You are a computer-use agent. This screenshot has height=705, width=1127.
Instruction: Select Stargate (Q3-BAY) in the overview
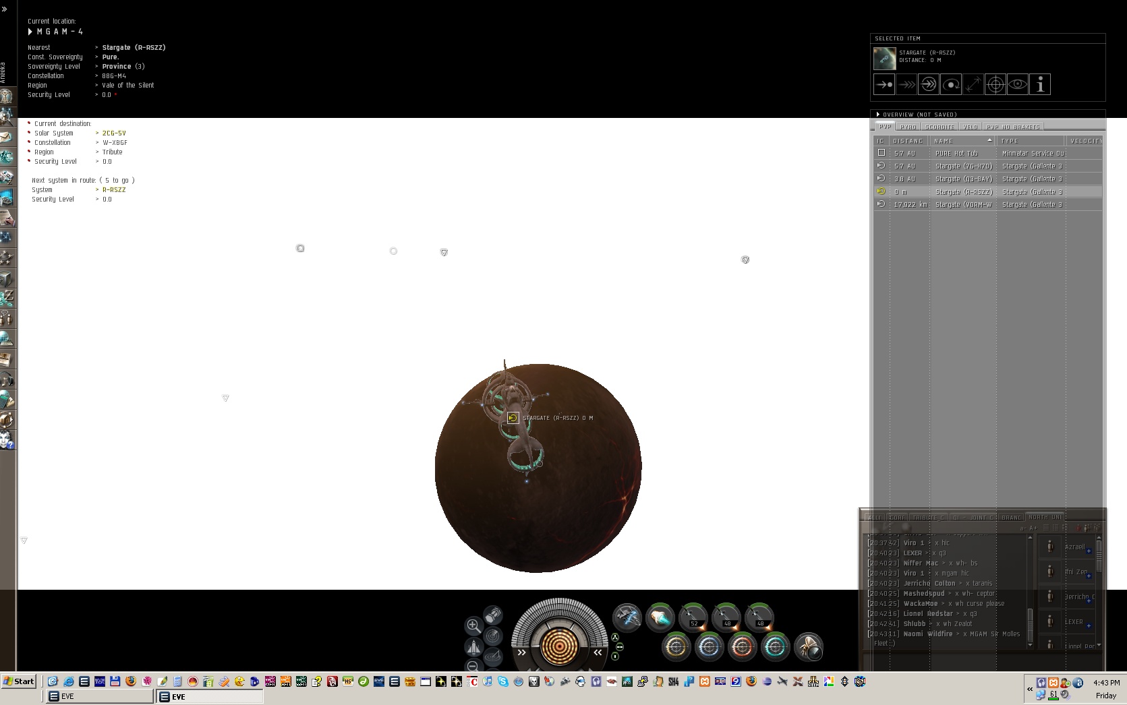[988, 179]
